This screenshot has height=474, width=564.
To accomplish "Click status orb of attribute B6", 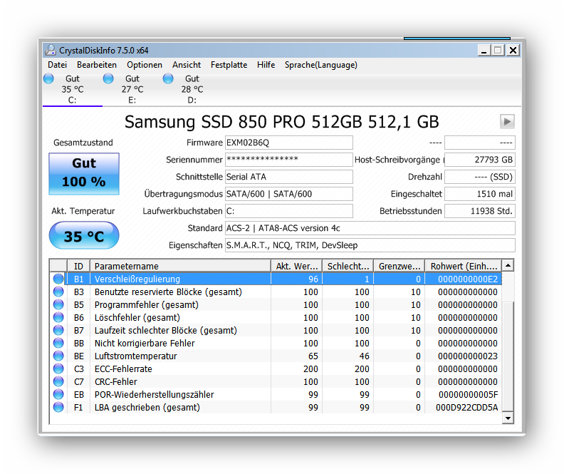I will (x=58, y=317).
